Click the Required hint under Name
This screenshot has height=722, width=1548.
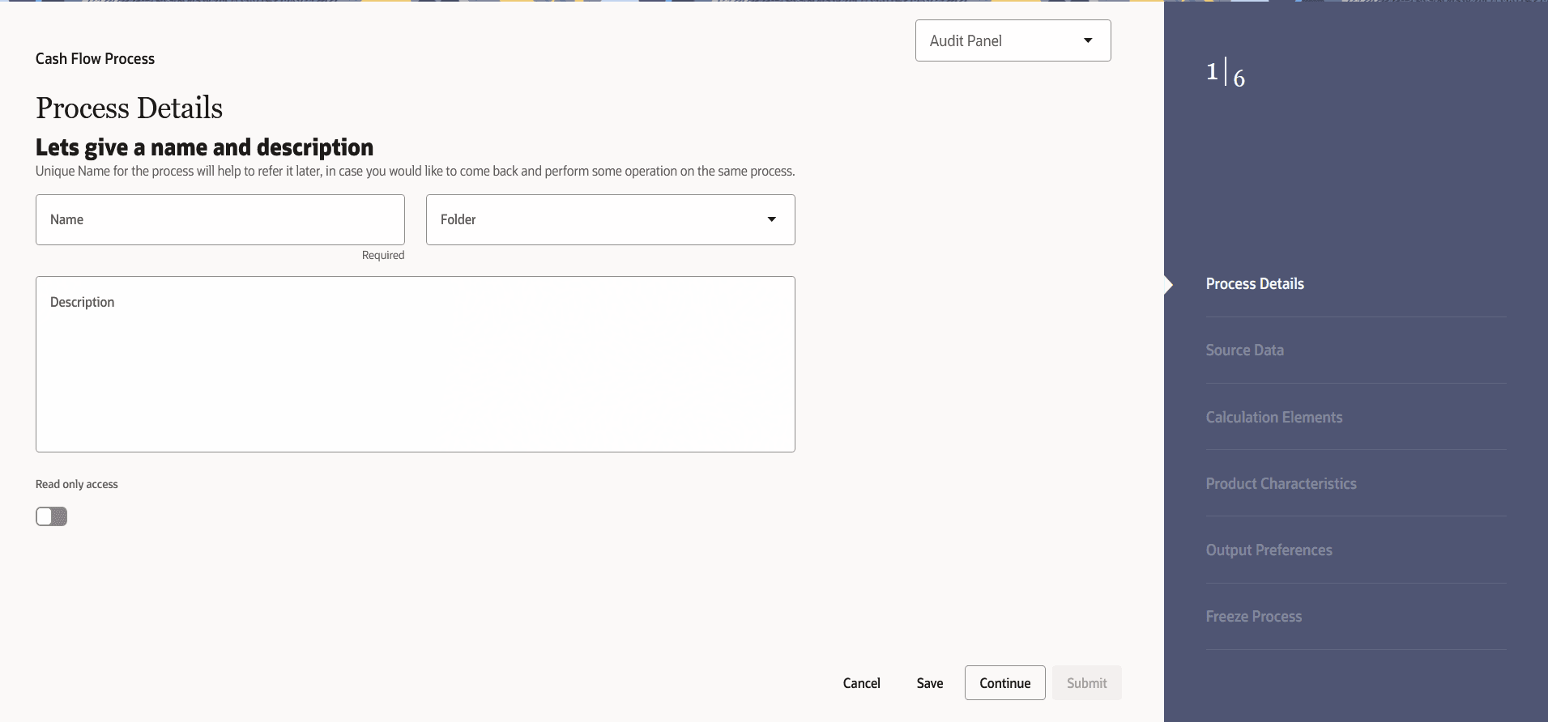382,255
